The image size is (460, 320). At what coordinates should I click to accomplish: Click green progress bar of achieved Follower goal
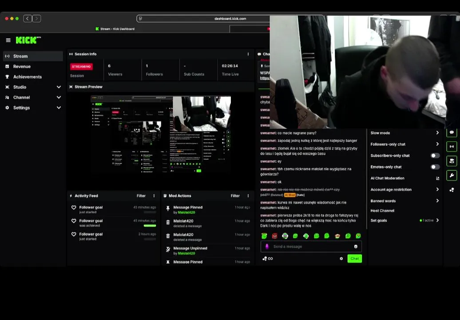(150, 226)
